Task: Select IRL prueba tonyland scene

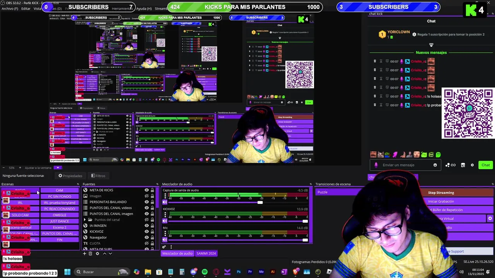Action: point(60,203)
